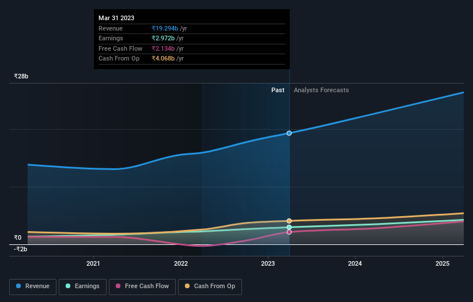This screenshot has width=473, height=302.
Task: Click the ₹19.294b revenue value
Action: [165, 28]
